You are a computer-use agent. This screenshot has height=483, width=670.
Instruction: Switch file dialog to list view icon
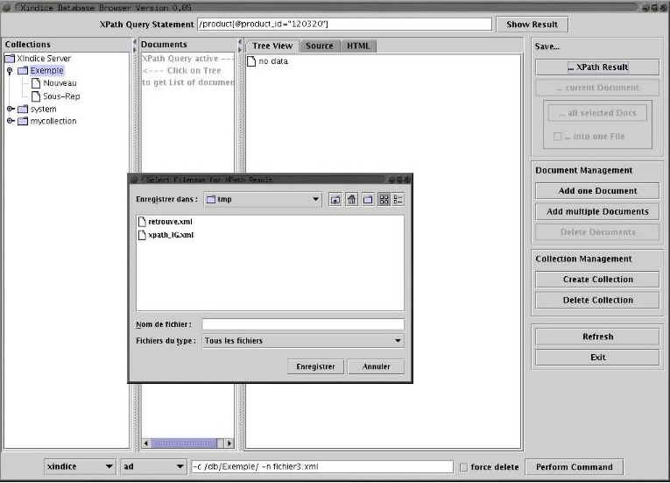(384, 200)
